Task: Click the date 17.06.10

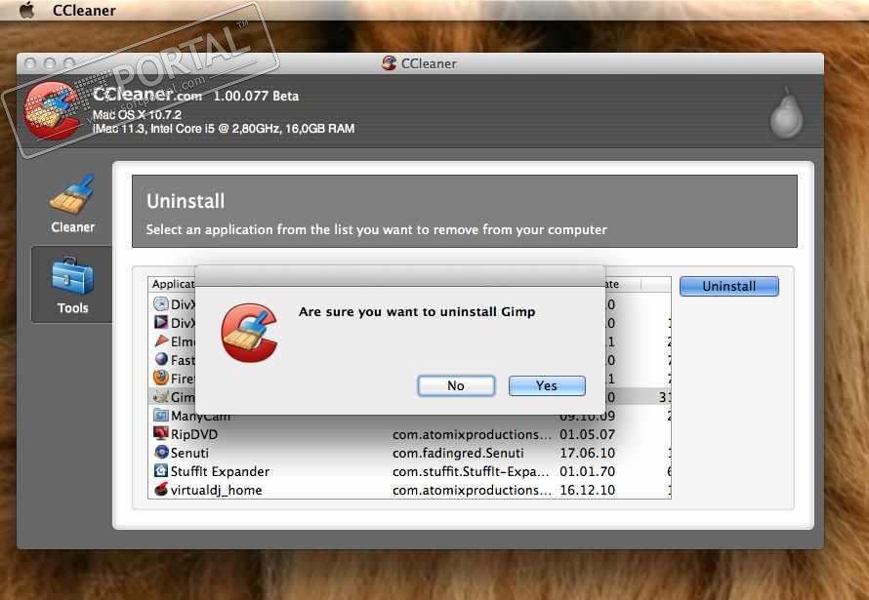Action: 588,453
